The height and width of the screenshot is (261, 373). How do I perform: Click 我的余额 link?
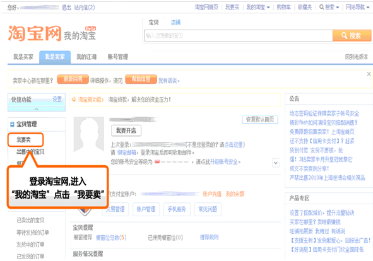235,194
